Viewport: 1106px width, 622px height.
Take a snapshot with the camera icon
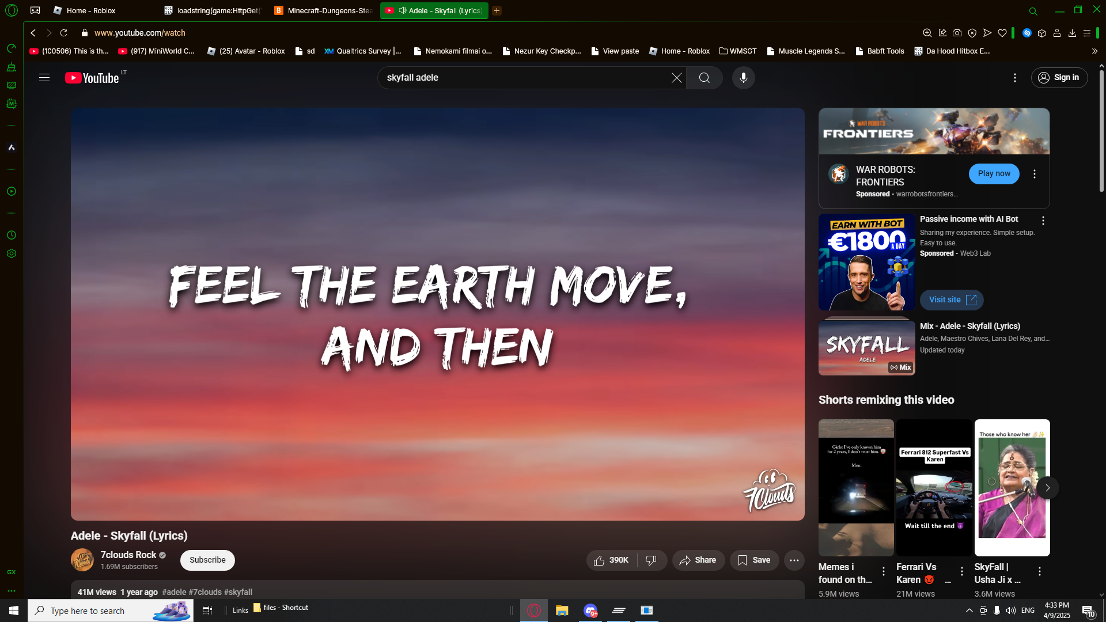tap(957, 33)
